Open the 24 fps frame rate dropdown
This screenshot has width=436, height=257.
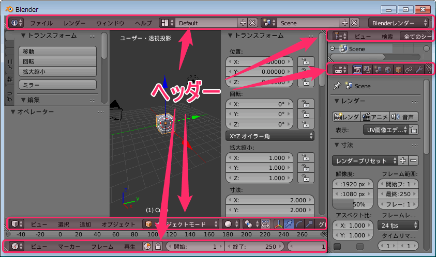398,225
